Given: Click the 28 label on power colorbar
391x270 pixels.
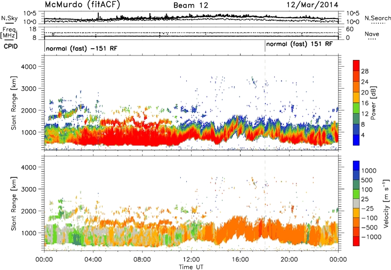Looking at the screenshot, I should [x=365, y=71].
